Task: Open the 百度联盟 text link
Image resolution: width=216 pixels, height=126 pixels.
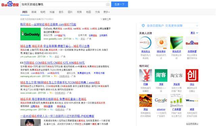Action: pyautogui.click(x=192, y=52)
